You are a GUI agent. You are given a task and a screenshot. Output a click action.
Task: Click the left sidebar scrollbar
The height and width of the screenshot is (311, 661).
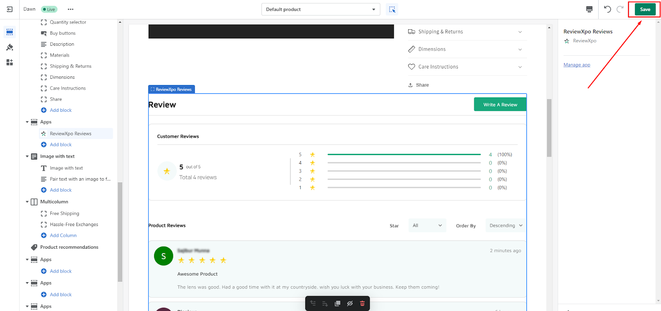pyautogui.click(x=120, y=232)
